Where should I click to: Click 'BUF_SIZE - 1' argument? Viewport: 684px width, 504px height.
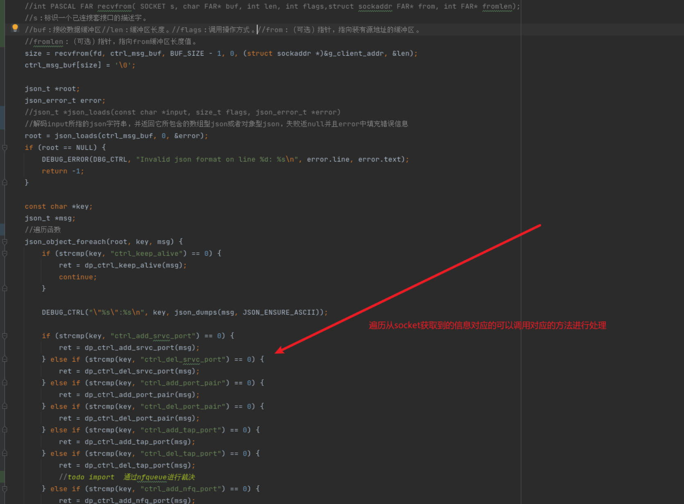196,54
